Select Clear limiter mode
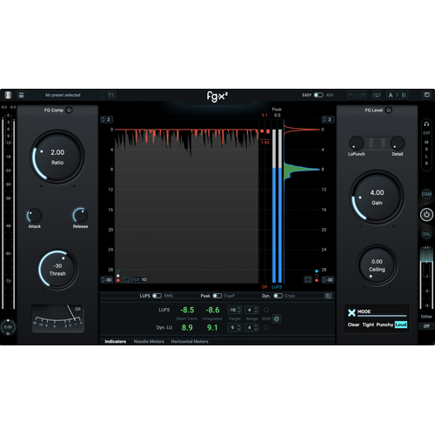 coord(353,325)
